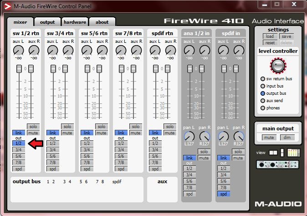Click pan R knob on ana 1/2 in
307x216 pixels.
(x=205, y=136)
